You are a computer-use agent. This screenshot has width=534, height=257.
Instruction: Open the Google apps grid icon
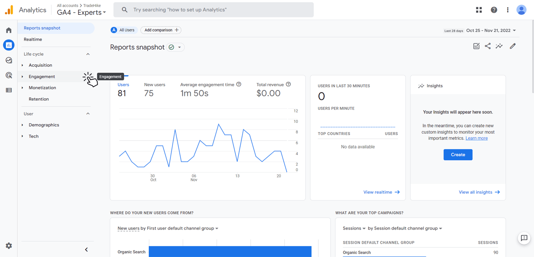(479, 10)
